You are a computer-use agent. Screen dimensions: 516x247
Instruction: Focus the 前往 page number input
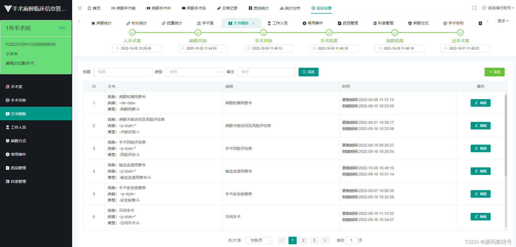[351, 240]
